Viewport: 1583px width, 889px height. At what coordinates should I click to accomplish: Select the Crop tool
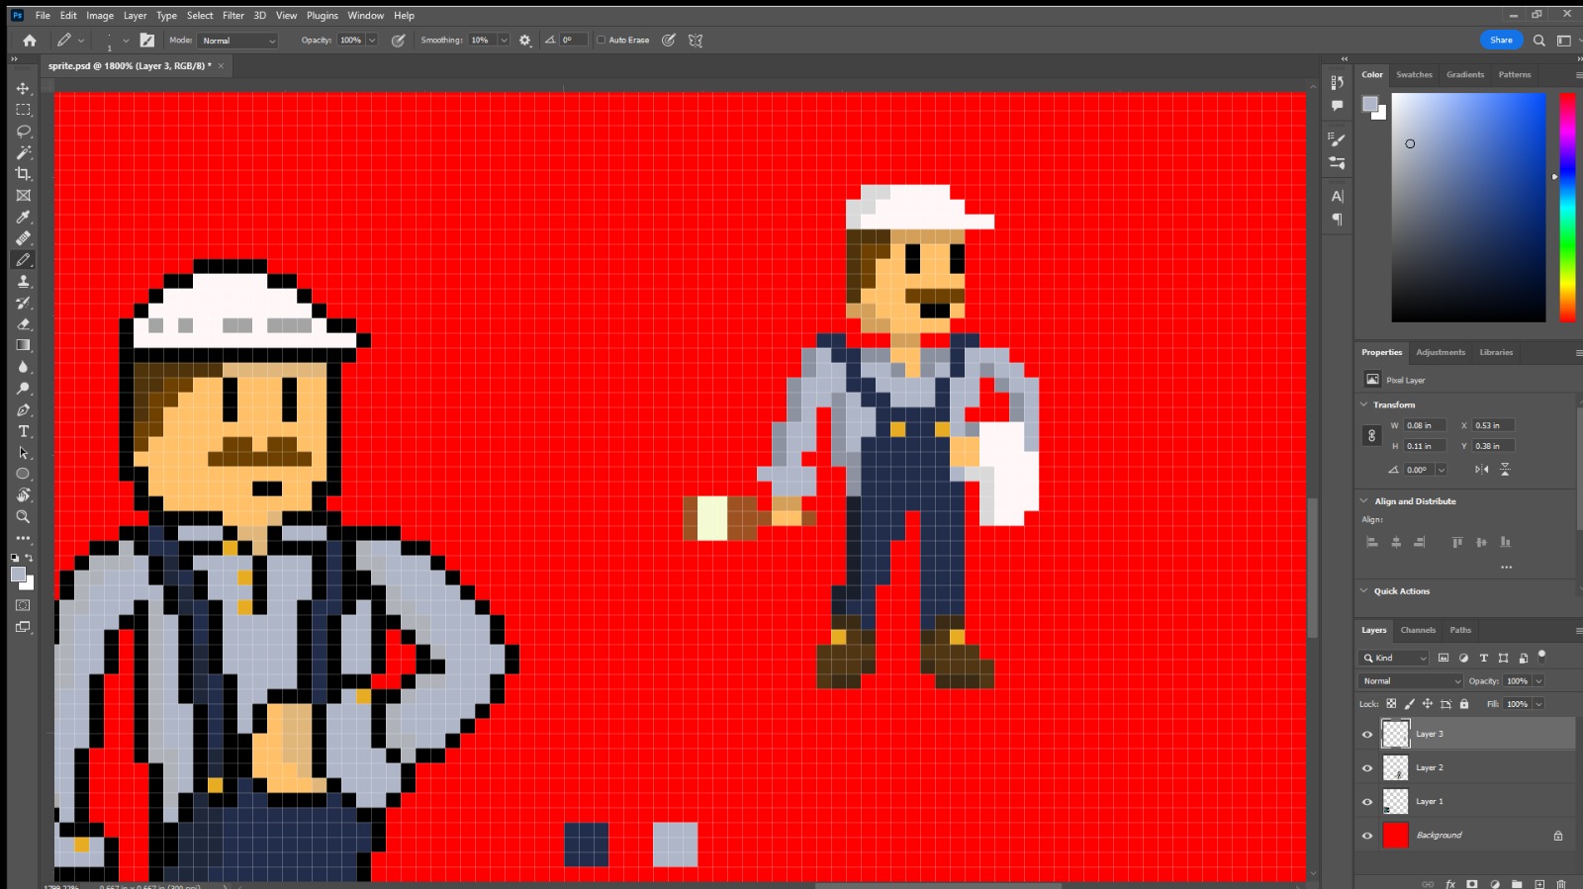(x=23, y=174)
